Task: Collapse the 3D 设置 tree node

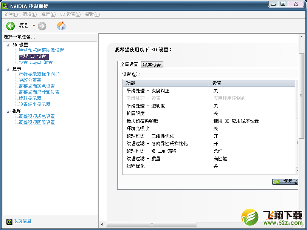Action: [x=8, y=45]
